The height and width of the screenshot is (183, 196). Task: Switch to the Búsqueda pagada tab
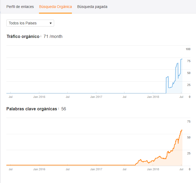(92, 7)
